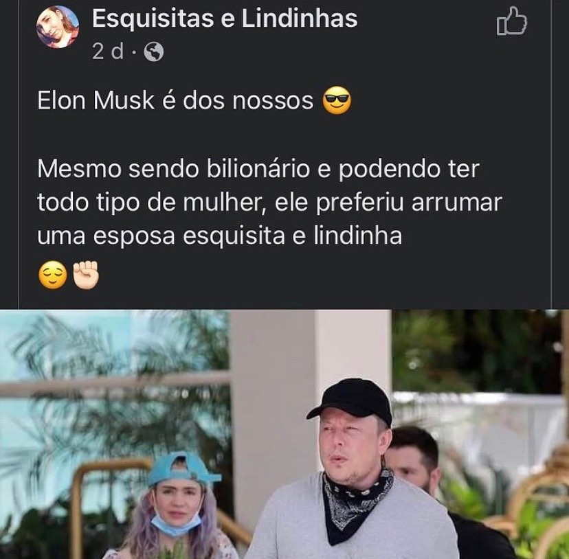Screen dimensions: 569x559
Task: Open the Esquisitas e Lindinhas profile picture
Action: [x=58, y=27]
